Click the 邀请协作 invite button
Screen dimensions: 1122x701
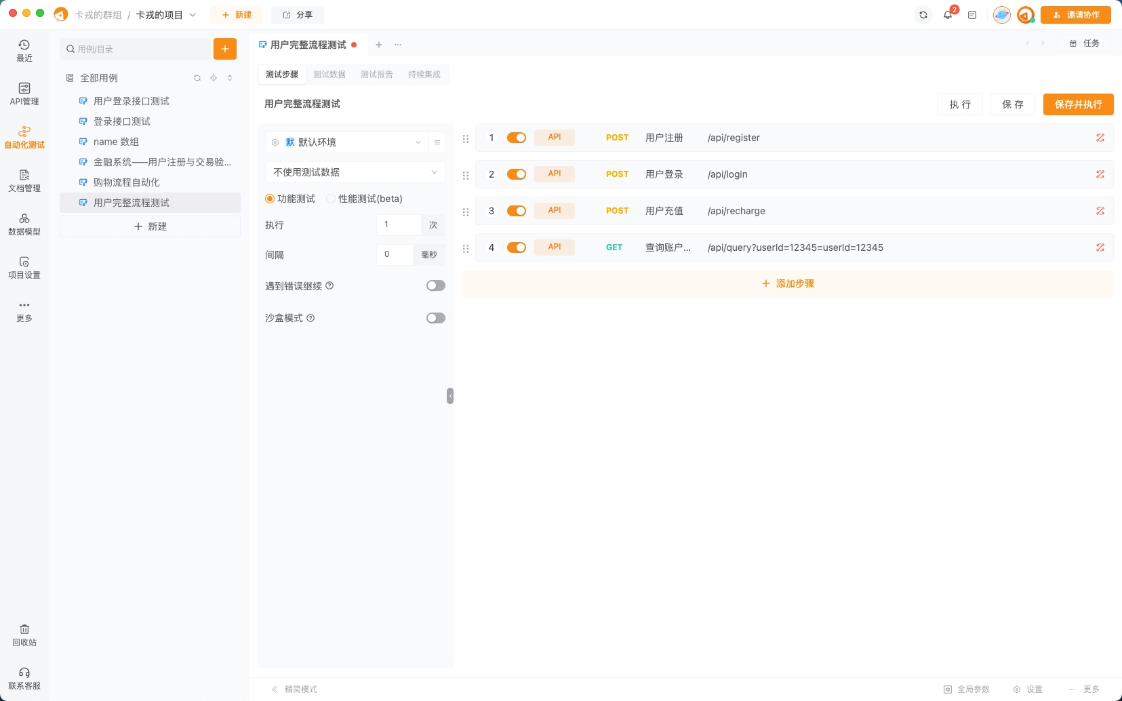(x=1076, y=15)
